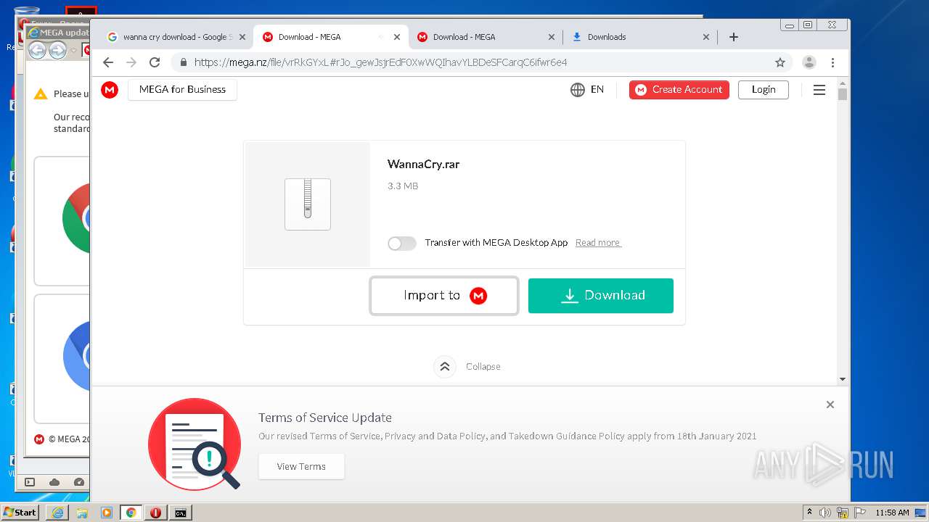The width and height of the screenshot is (929, 522).
Task: Open the hamburger menu in MEGA header
Action: point(819,90)
